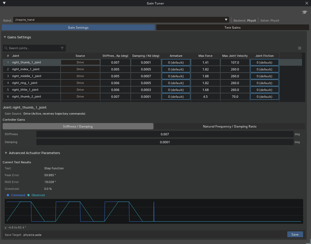The image size is (311, 244).
Task: Click the Command legend color dot
Action: coord(8,195)
